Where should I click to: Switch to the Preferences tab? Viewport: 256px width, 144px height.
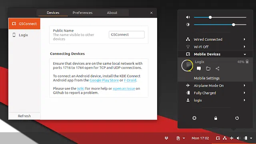(82, 13)
